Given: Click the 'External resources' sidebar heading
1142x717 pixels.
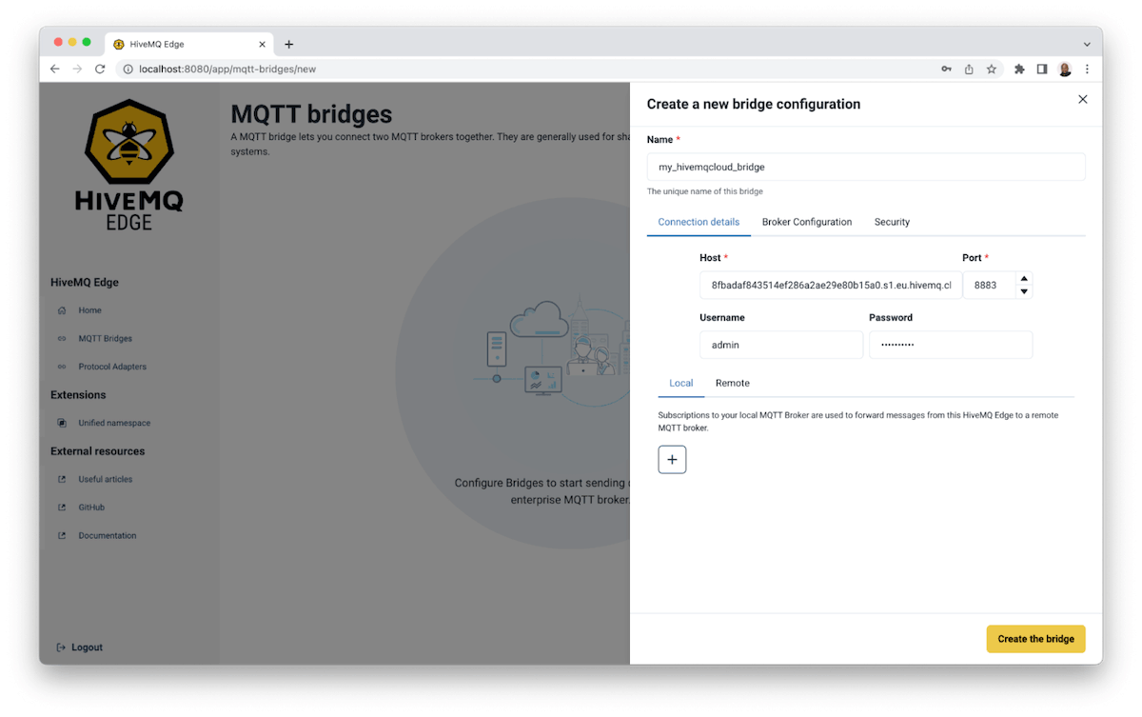Looking at the screenshot, I should coord(97,451).
